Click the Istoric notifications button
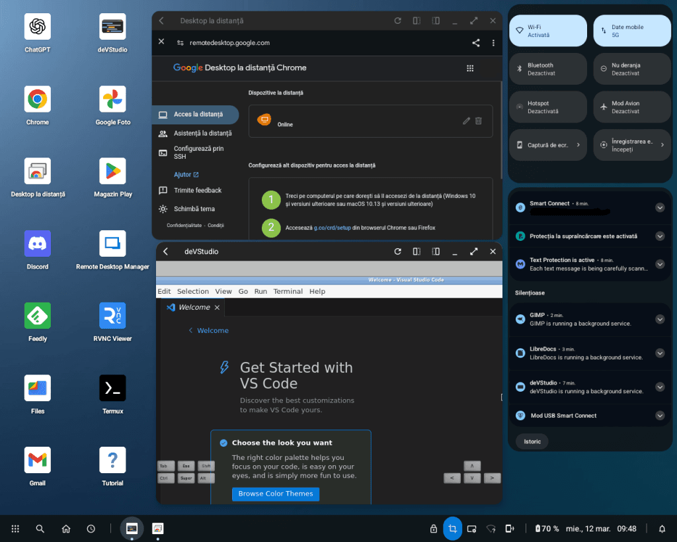677x542 pixels. 532,441
